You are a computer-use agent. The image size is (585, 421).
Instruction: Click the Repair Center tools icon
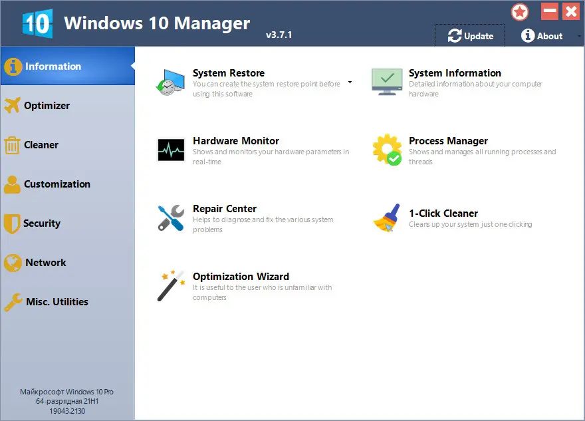(x=171, y=217)
